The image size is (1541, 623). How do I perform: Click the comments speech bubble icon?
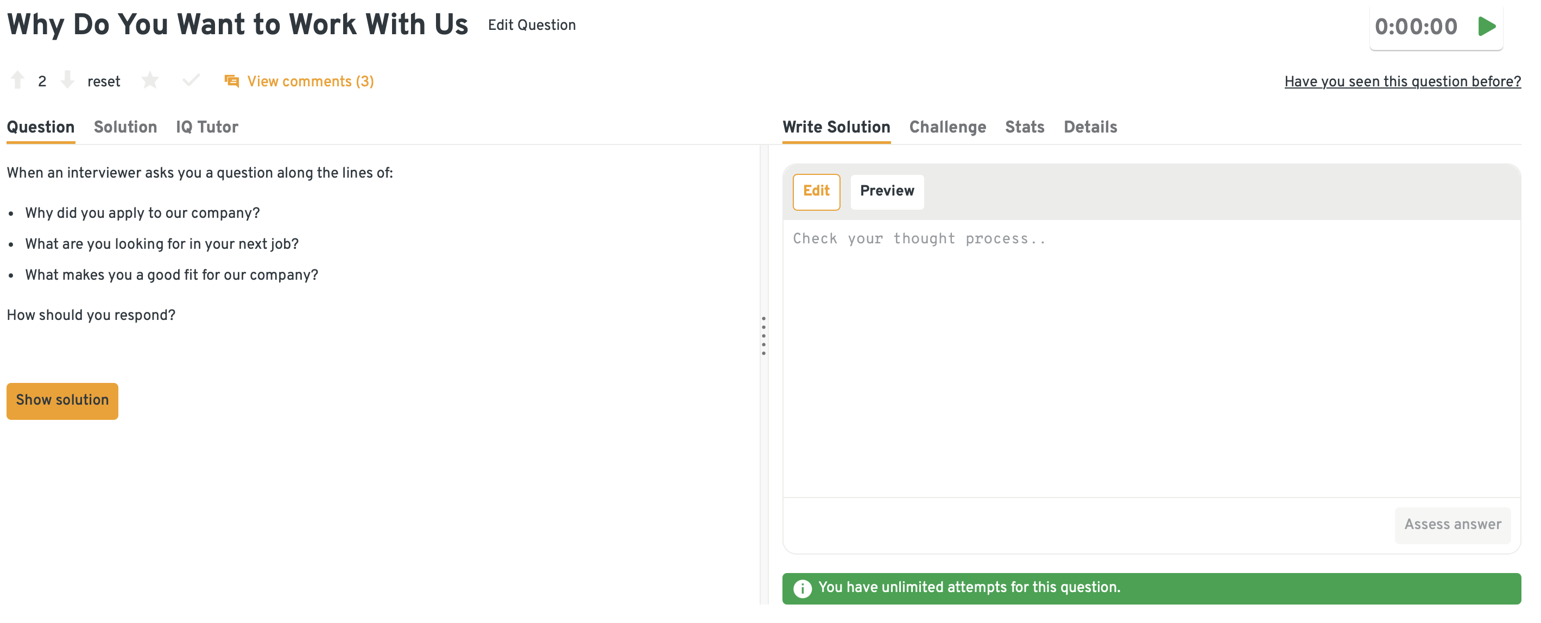pos(231,81)
